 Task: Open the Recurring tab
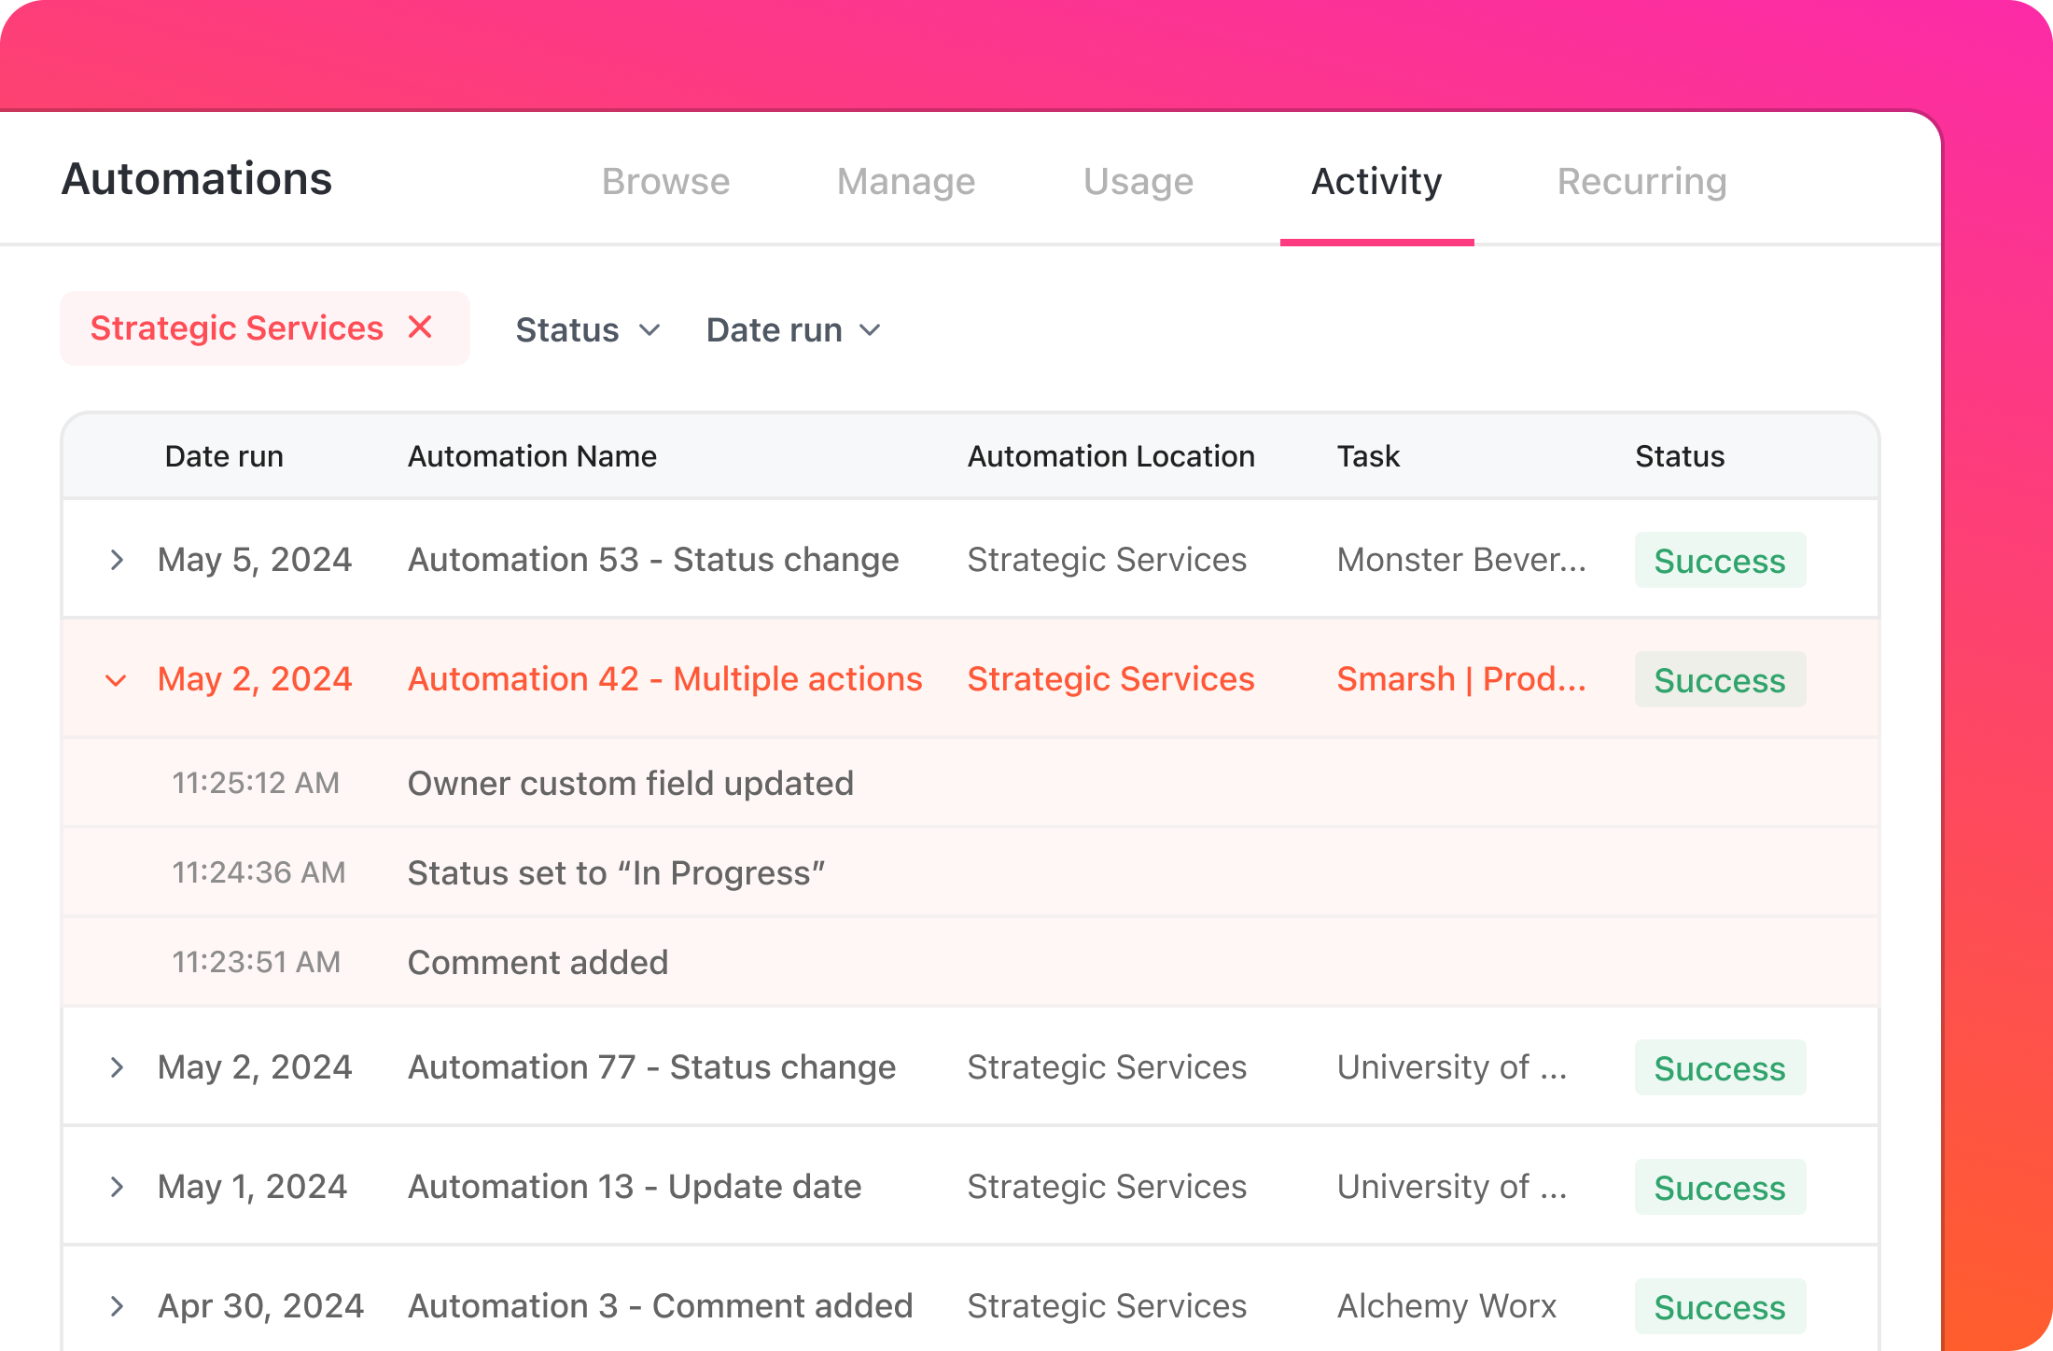pyautogui.click(x=1641, y=180)
